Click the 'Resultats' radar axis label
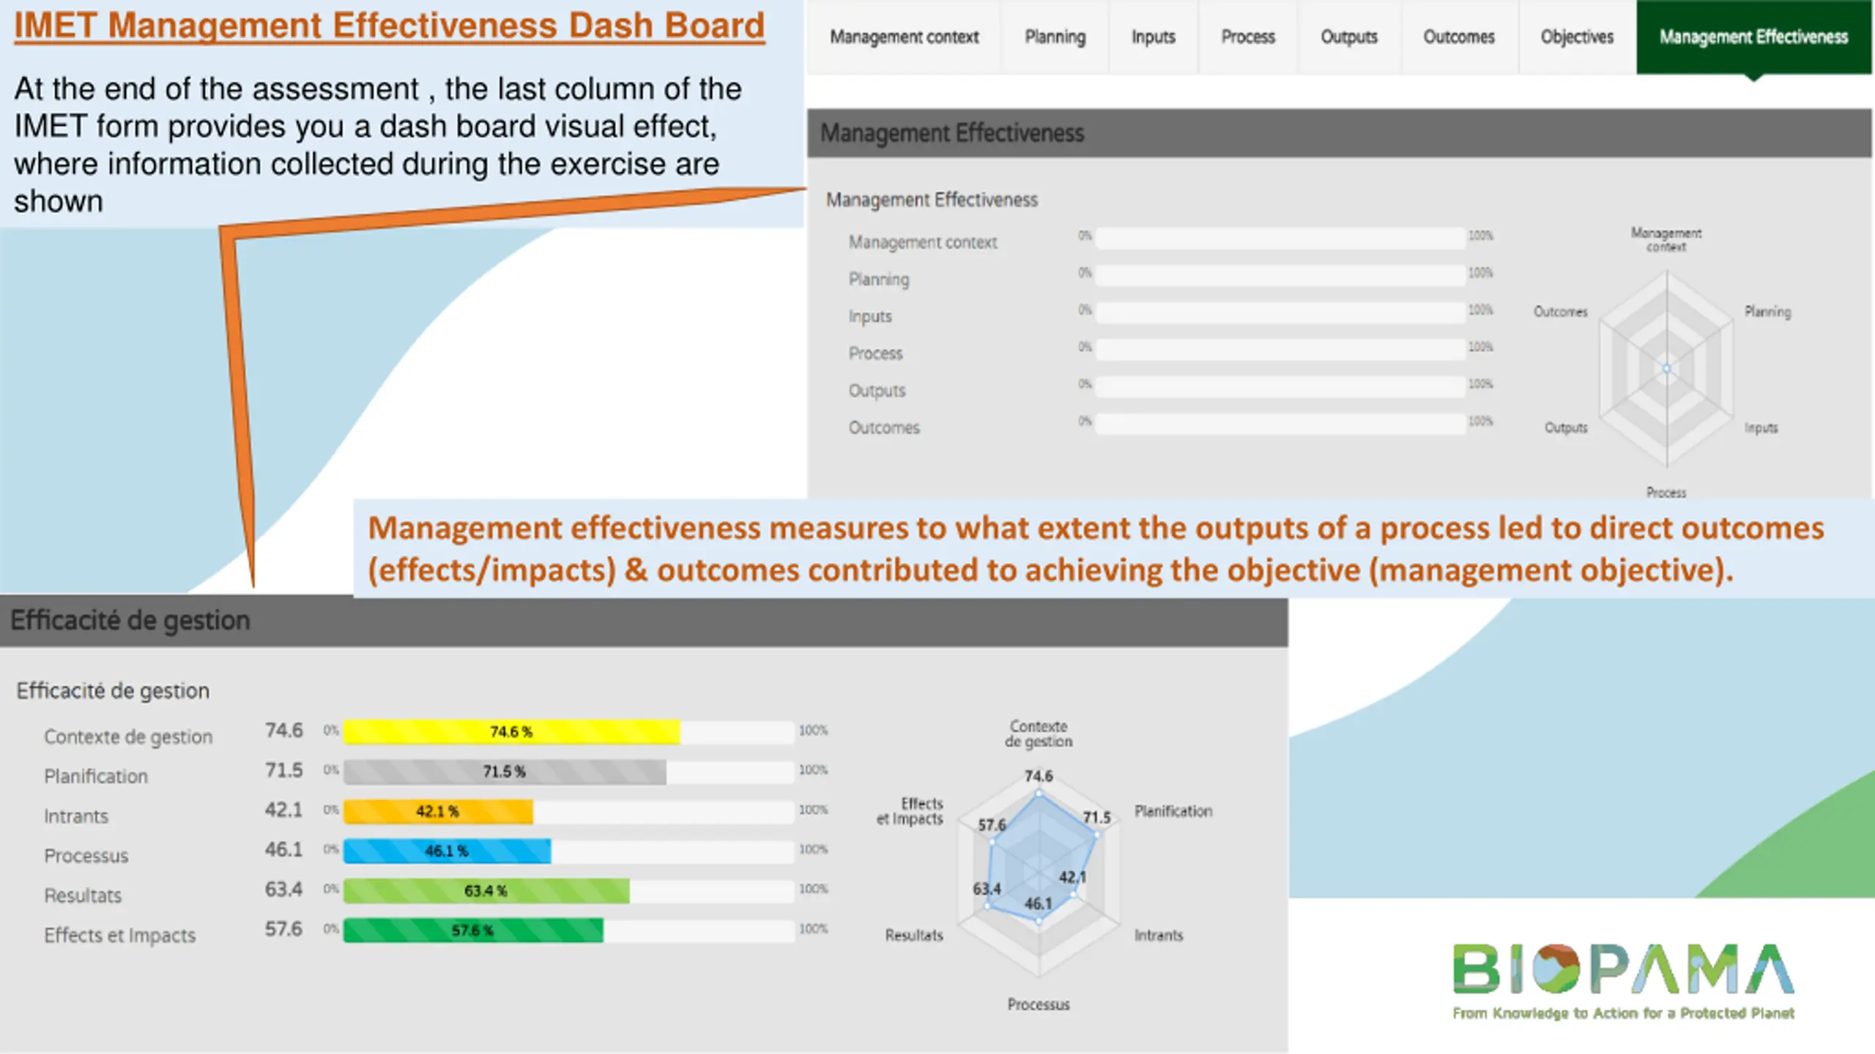 coord(914,935)
